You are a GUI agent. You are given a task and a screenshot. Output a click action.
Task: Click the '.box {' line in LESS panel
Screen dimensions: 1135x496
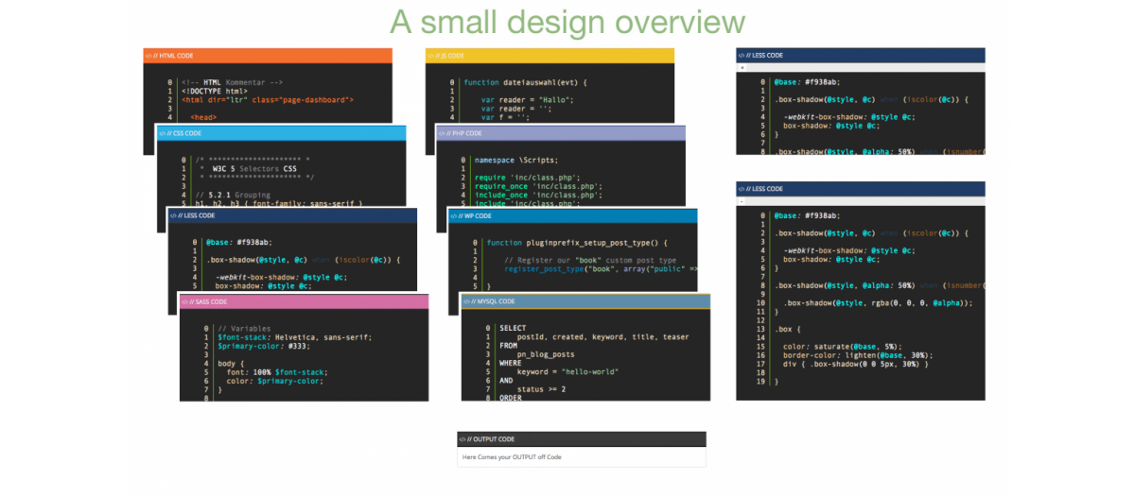click(x=788, y=329)
